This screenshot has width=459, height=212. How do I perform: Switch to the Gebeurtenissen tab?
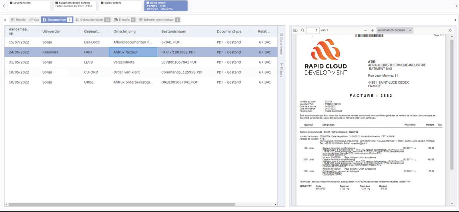click(x=93, y=20)
